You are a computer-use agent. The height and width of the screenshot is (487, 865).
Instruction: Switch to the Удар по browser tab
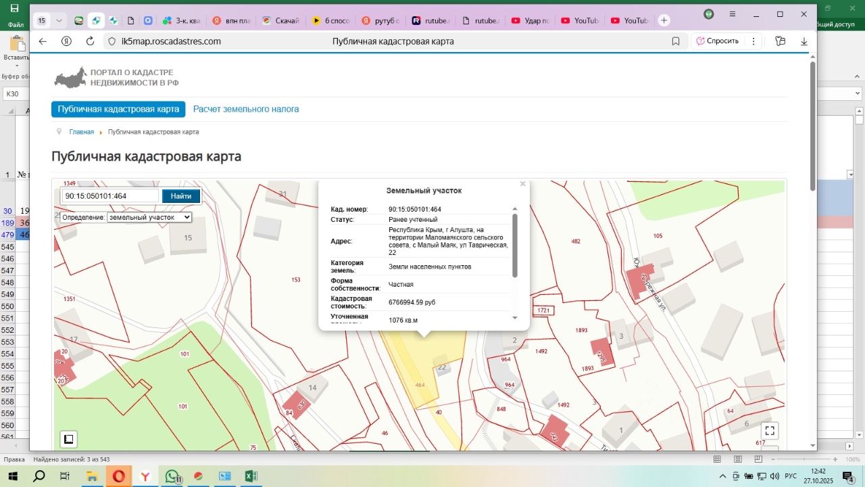tap(532, 21)
